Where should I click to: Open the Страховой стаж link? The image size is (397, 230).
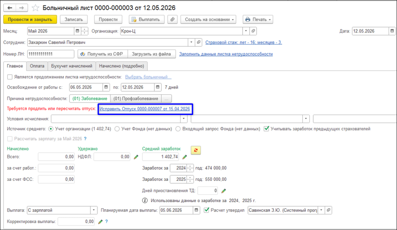(x=243, y=43)
